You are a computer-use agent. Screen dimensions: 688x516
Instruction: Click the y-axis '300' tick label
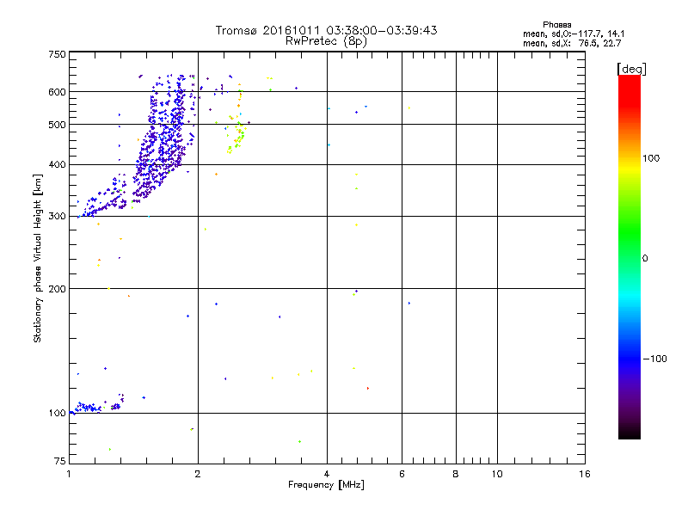[x=57, y=217]
